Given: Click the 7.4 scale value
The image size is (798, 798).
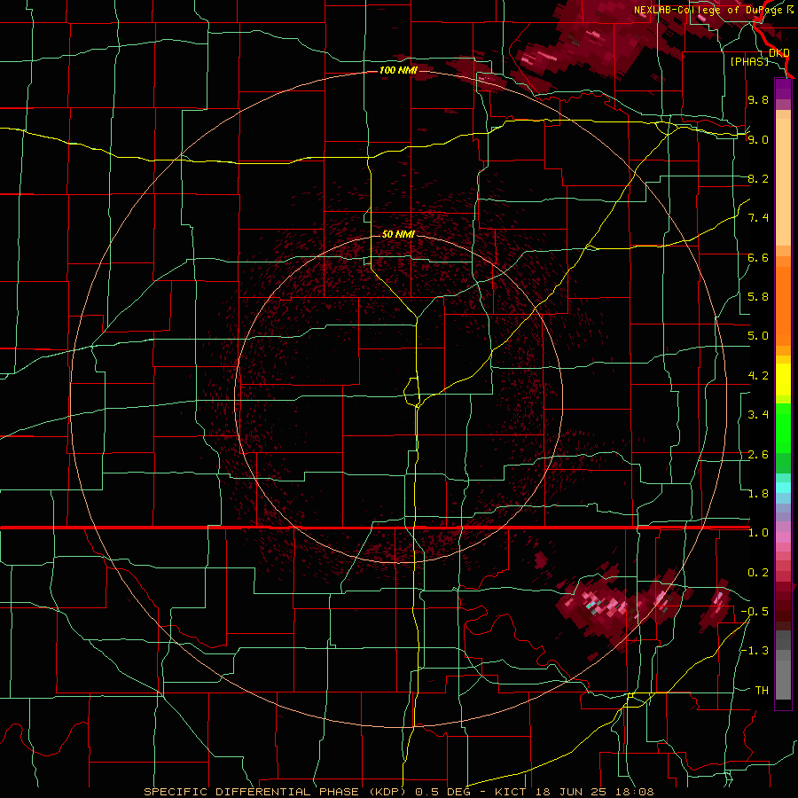Looking at the screenshot, I should (x=758, y=218).
